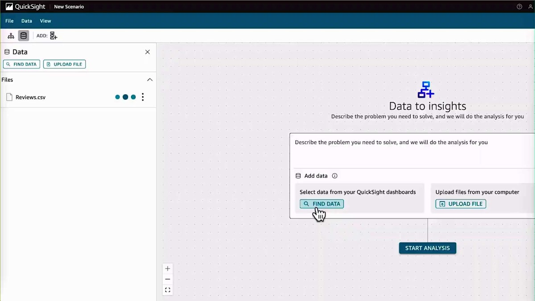Click the Start Analysis button
The image size is (535, 301).
pyautogui.click(x=428, y=248)
